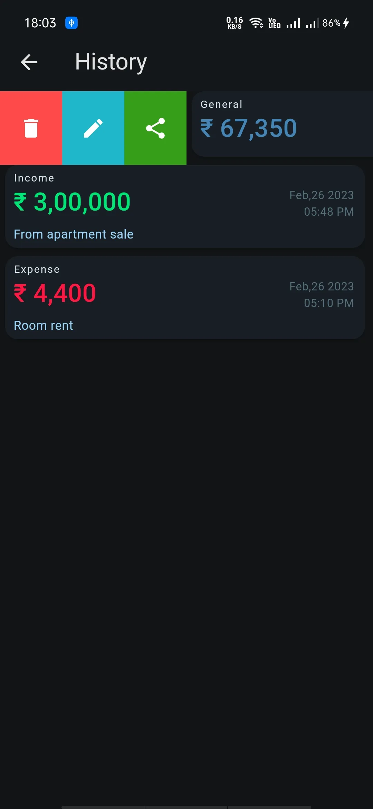Open the Expense ₹ 4,400 entry
The width and height of the screenshot is (373, 809).
[x=185, y=298]
